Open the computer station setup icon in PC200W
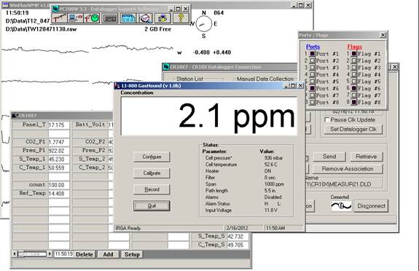The width and height of the screenshot is (419, 271). pos(75,18)
